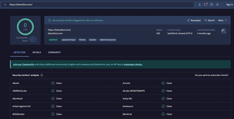Click the AILabs (MONITORAPP) clean check icon
This screenshot has height=119, width=234.
point(163,91)
